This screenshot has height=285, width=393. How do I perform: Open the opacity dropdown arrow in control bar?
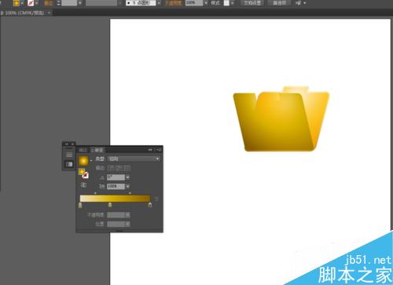pos(206,3)
